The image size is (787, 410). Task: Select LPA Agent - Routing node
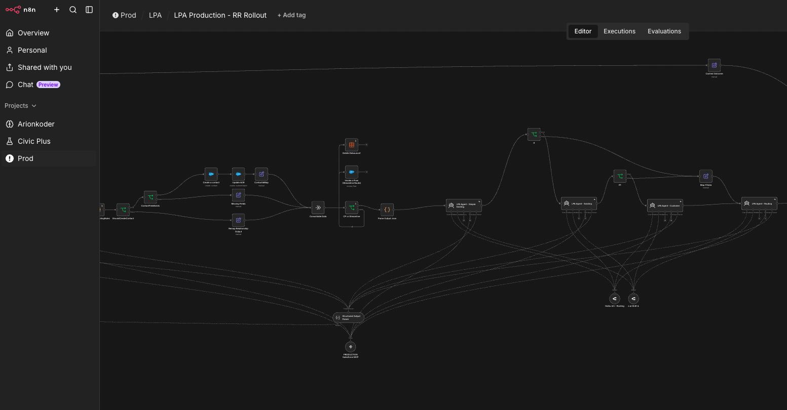[759, 203]
